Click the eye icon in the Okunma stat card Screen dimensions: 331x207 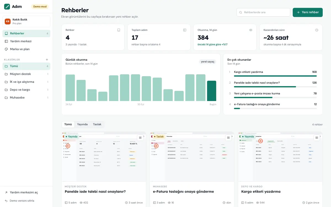pos(251,30)
